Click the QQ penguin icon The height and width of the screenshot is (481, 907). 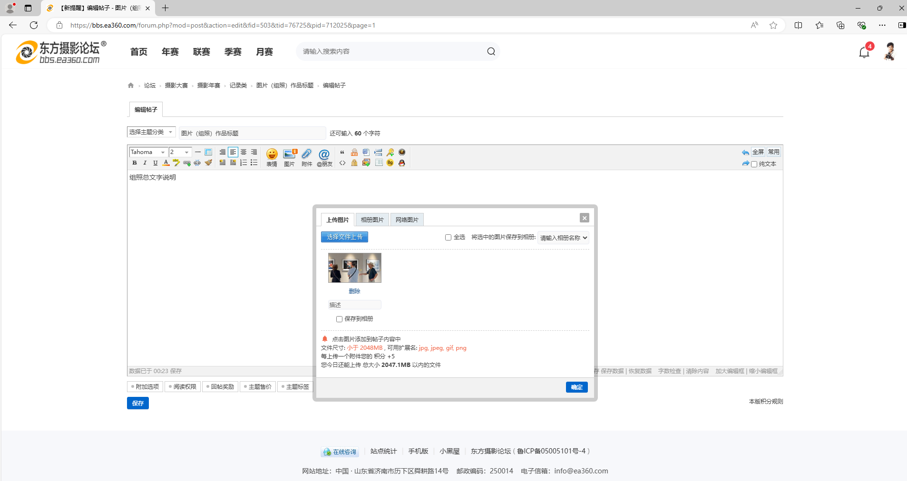[x=402, y=163]
